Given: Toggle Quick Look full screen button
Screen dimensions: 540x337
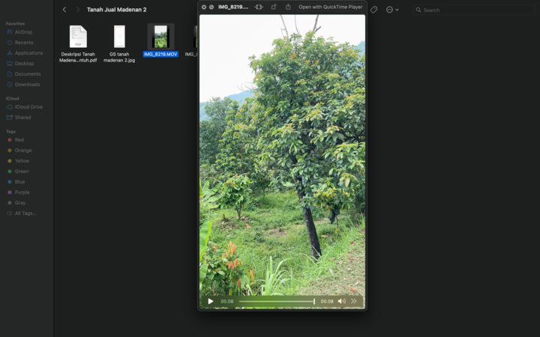Looking at the screenshot, I should coord(211,7).
